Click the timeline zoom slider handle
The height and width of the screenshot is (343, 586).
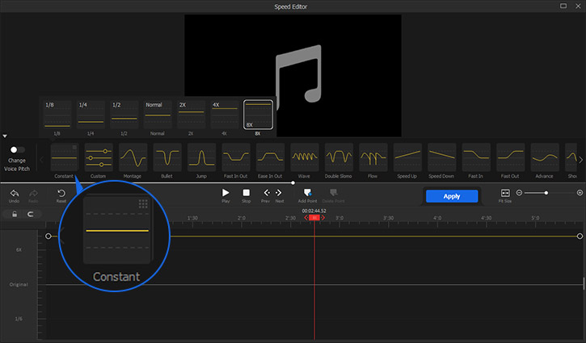coord(547,193)
